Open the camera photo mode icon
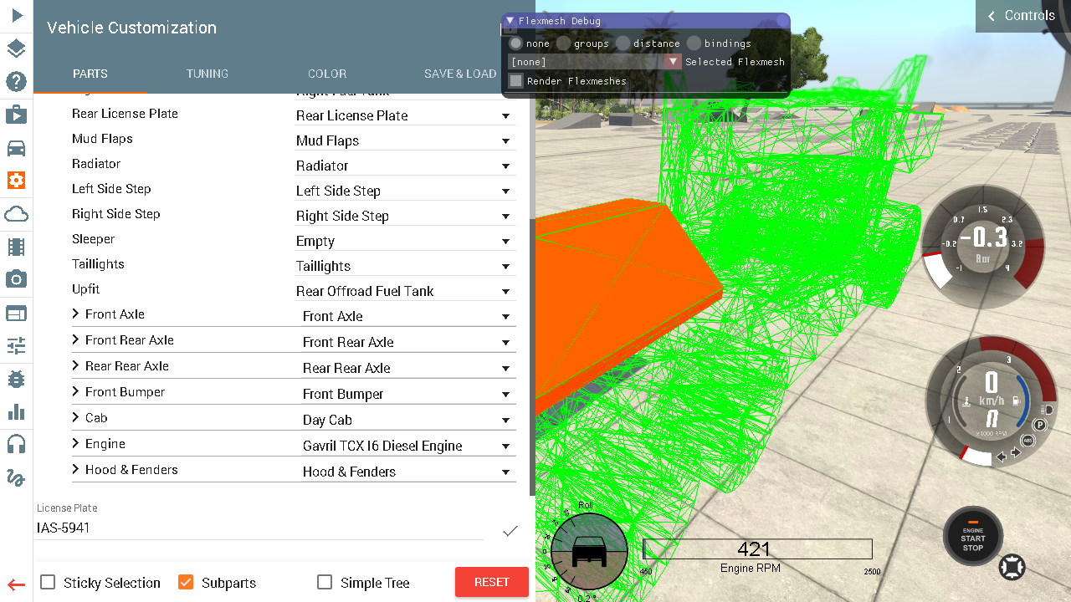This screenshot has height=602, width=1071. [x=16, y=279]
